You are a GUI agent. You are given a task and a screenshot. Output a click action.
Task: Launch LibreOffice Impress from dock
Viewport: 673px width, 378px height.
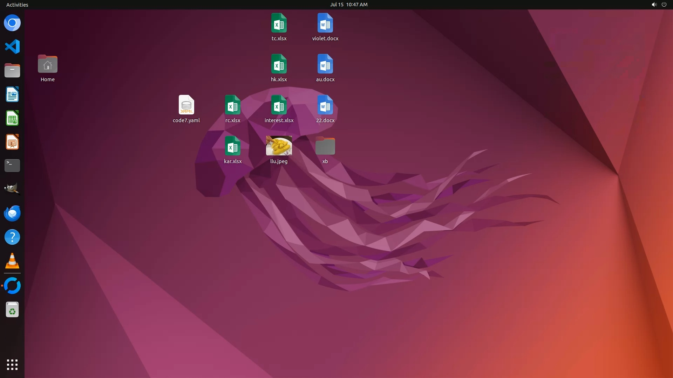pos(12,142)
